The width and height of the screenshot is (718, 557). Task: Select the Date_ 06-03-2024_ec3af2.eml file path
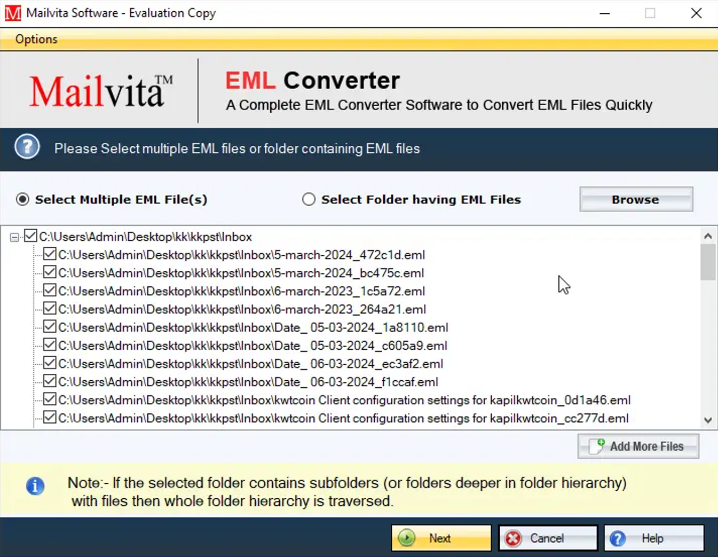pos(251,364)
